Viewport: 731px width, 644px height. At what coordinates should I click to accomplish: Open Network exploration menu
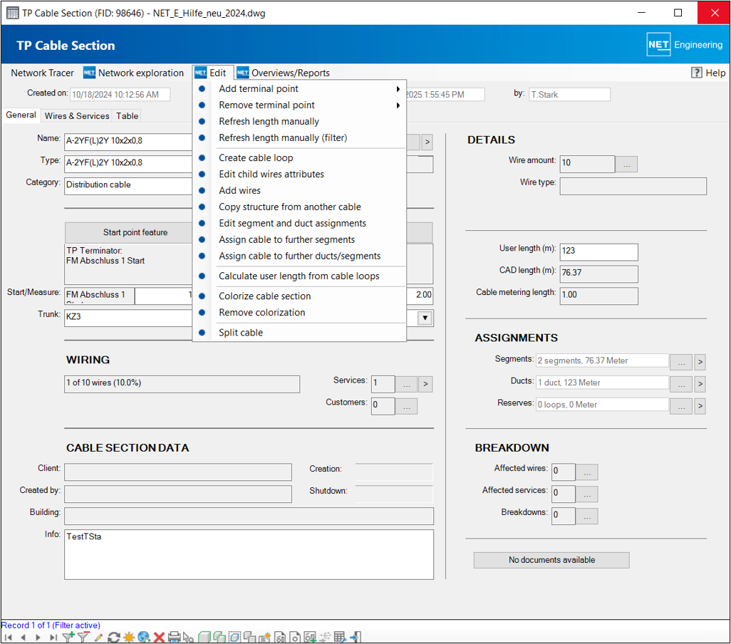point(134,73)
